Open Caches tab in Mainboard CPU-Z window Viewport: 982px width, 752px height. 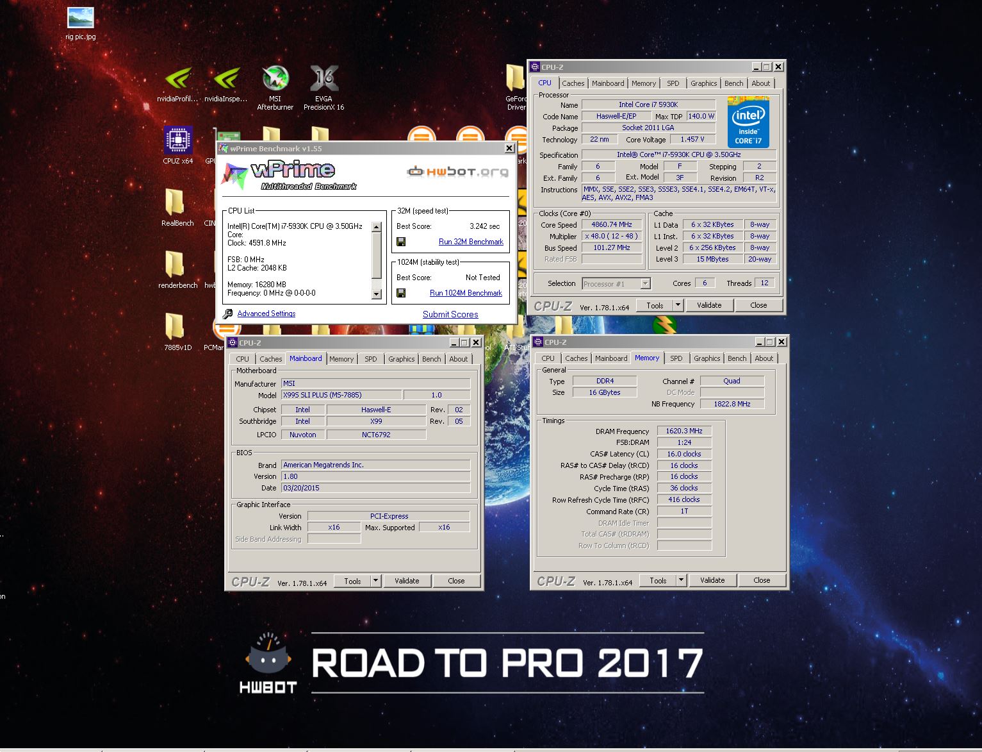pos(270,359)
